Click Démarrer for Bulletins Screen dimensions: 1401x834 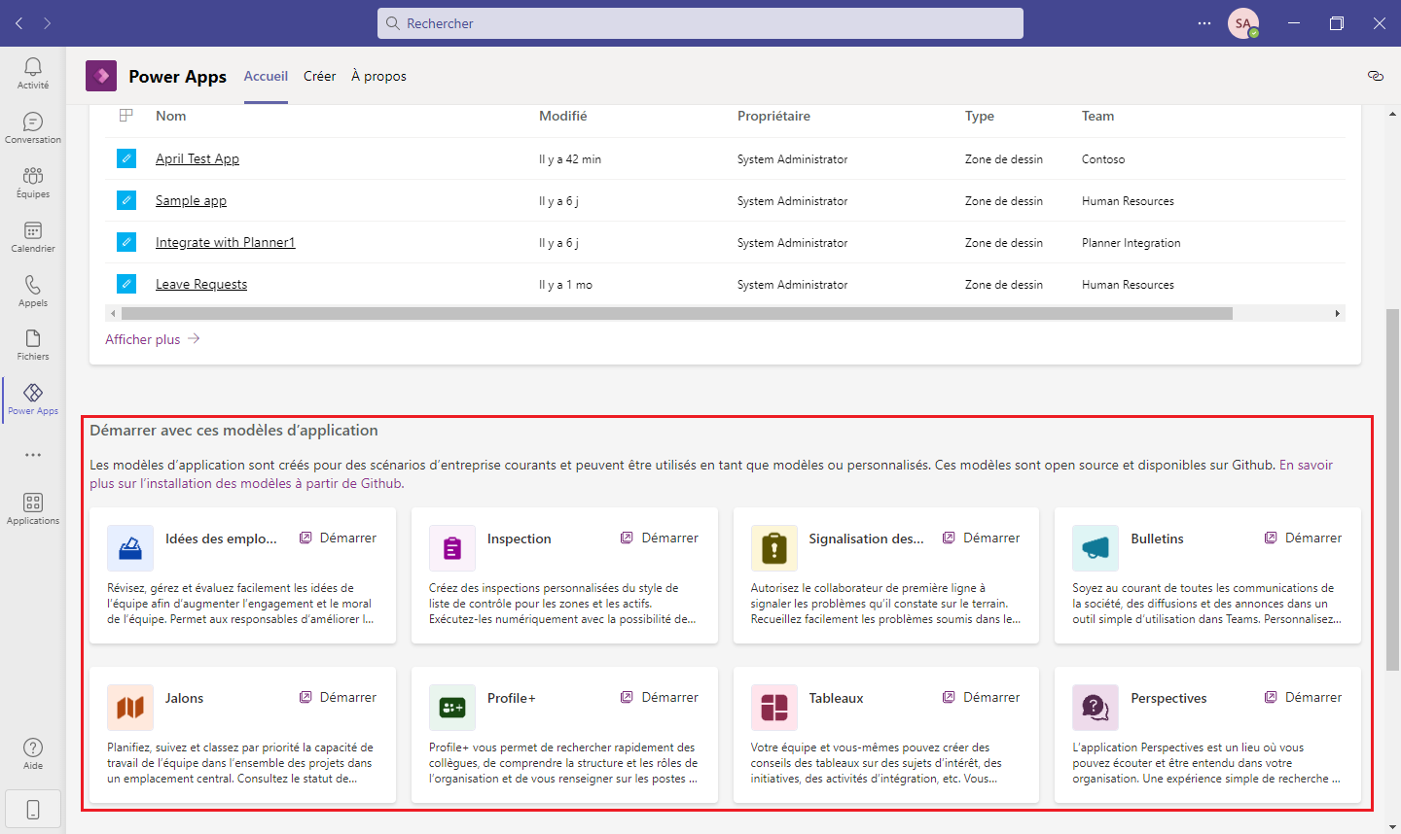[x=1303, y=538]
